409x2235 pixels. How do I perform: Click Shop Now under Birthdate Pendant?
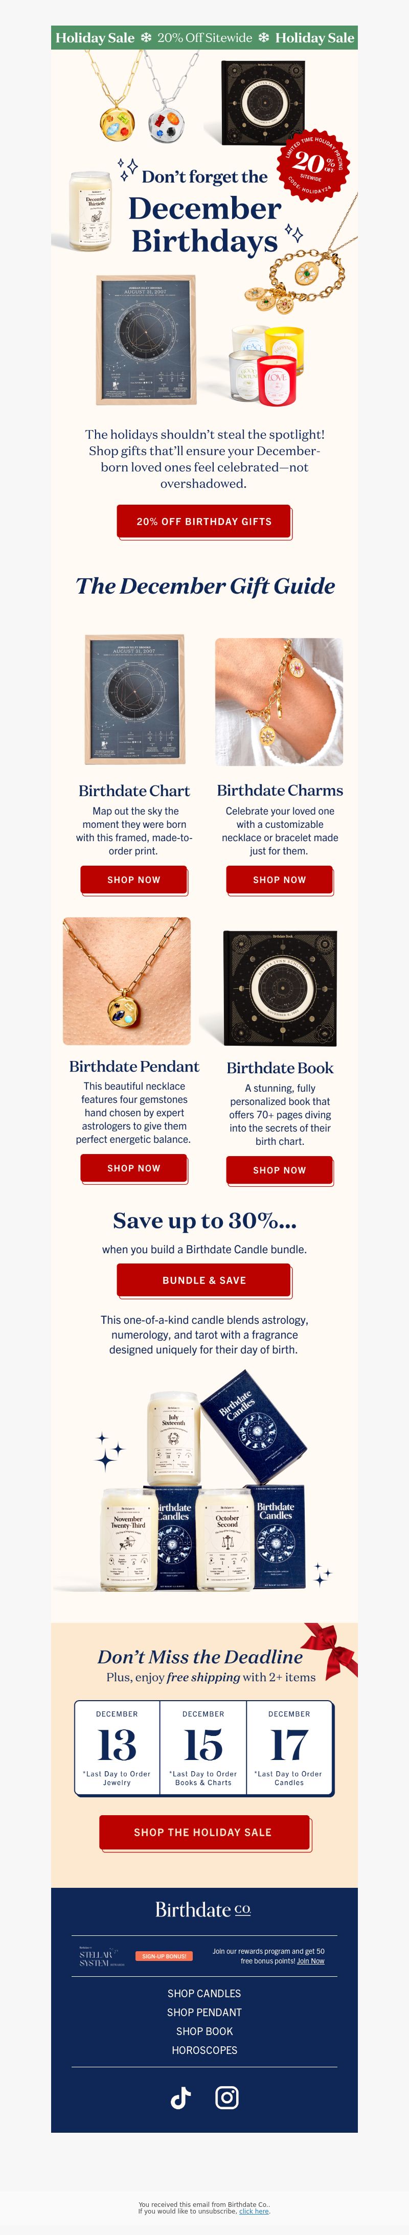coord(133,1167)
